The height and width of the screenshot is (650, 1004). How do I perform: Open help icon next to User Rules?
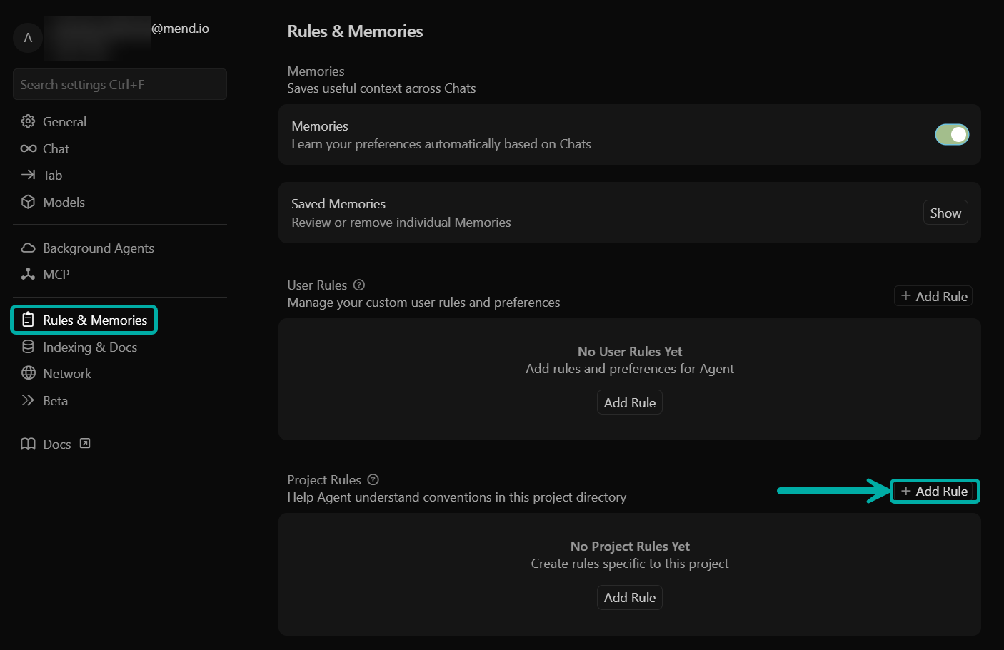(x=359, y=285)
